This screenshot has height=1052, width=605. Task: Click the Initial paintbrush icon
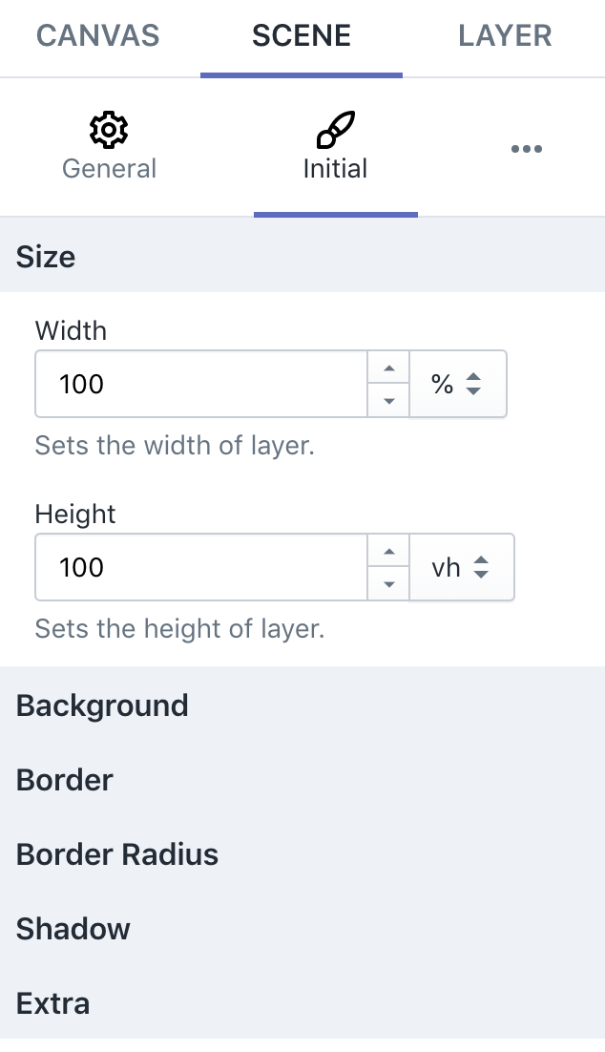tap(335, 129)
